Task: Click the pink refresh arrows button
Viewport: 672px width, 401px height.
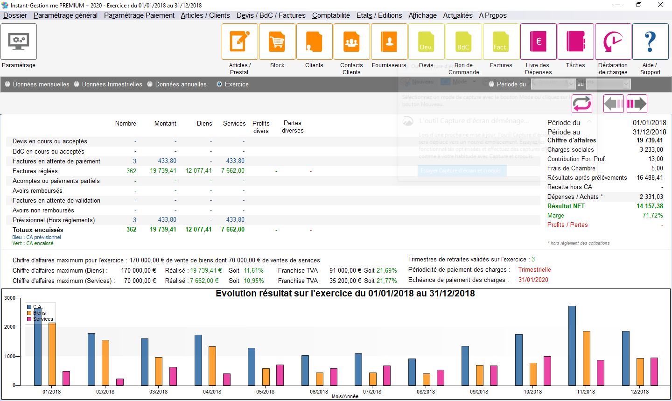Action: coord(582,104)
